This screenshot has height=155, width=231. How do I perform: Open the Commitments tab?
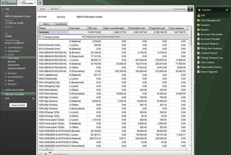tap(61, 24)
